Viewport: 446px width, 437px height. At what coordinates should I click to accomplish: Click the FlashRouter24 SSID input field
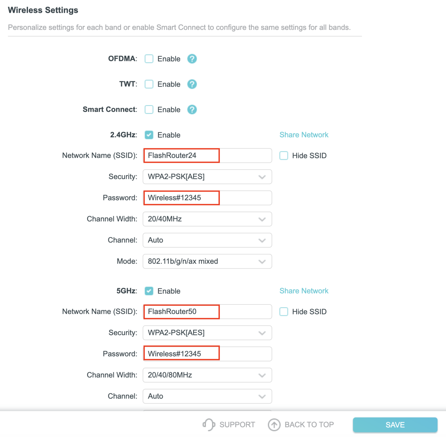click(x=181, y=155)
